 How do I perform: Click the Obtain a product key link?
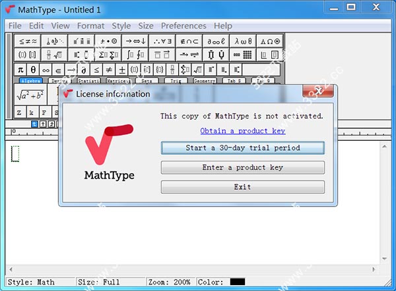tap(243, 131)
